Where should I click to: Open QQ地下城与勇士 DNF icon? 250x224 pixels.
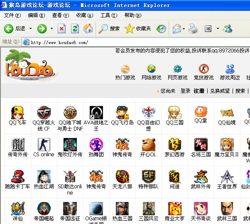coord(70,113)
